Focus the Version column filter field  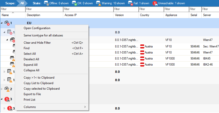[x=126, y=9]
